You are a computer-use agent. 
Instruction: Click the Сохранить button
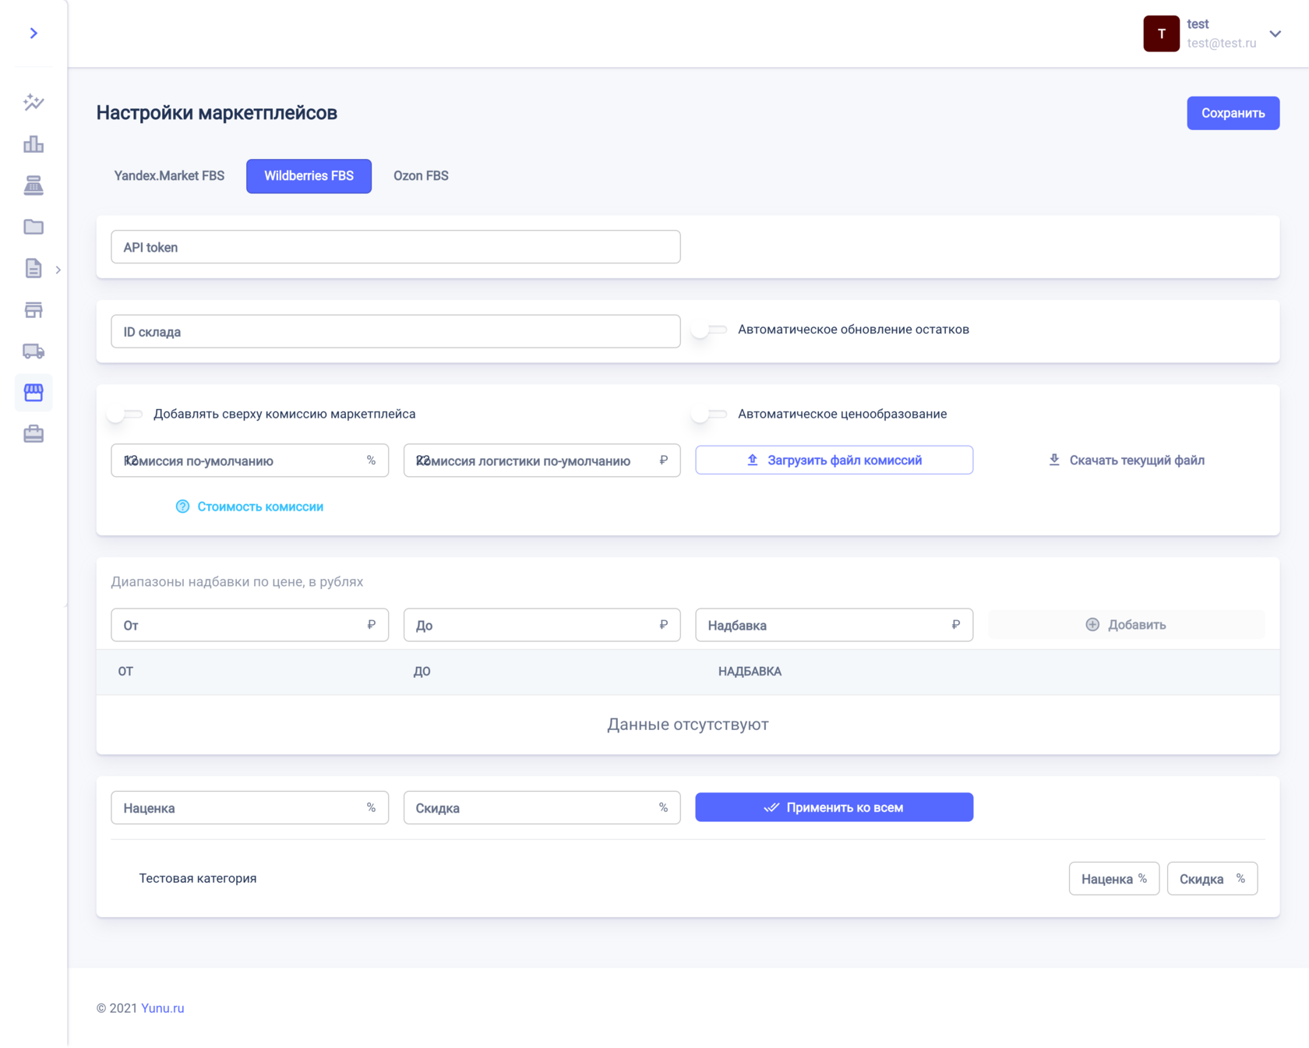1233,113
